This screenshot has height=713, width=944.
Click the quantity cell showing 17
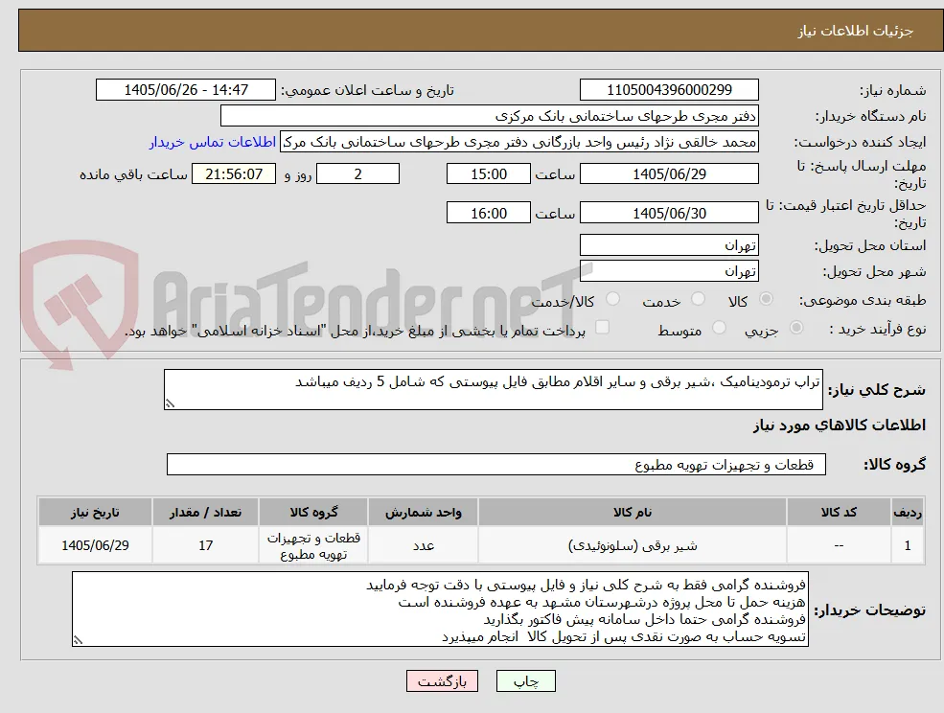pos(205,545)
